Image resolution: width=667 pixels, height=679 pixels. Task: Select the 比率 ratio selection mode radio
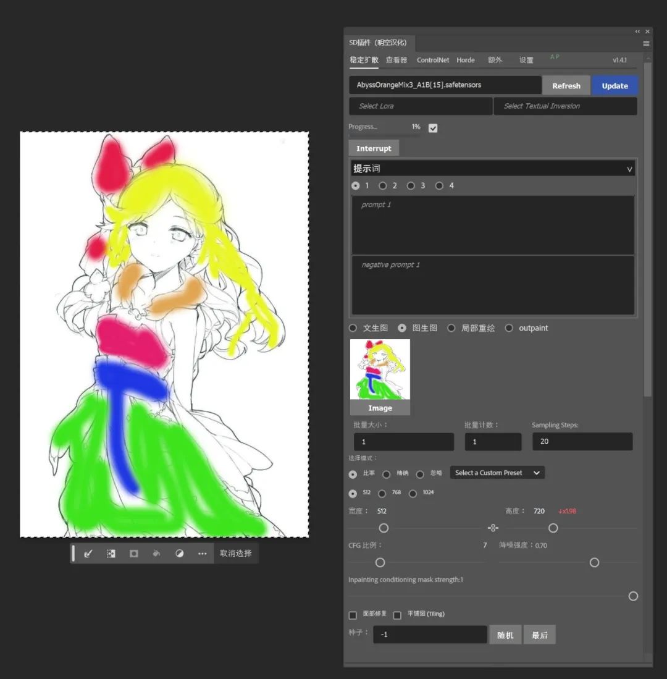(353, 474)
